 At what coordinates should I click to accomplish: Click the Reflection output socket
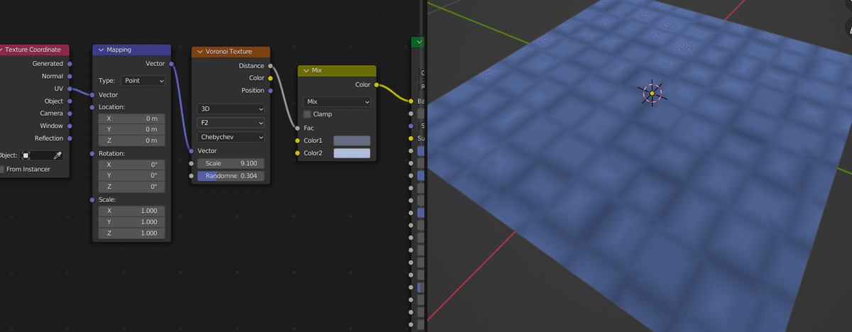click(70, 138)
